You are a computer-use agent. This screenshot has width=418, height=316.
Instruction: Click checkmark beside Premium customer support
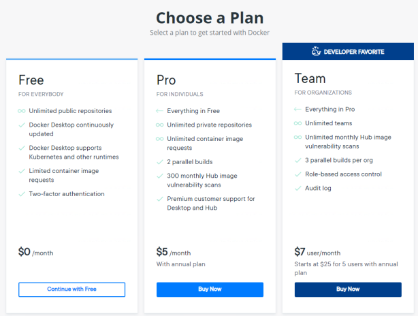160,199
